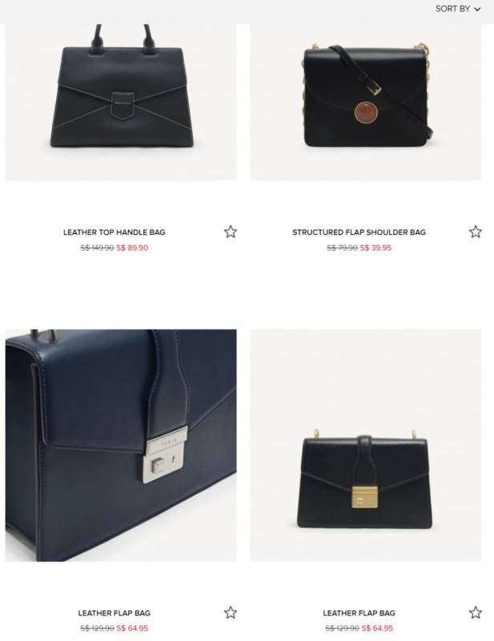Click the chevron arrow beside Sort By
The image size is (494, 641).
pyautogui.click(x=477, y=9)
